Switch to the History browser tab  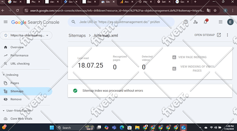coord(145,2)
